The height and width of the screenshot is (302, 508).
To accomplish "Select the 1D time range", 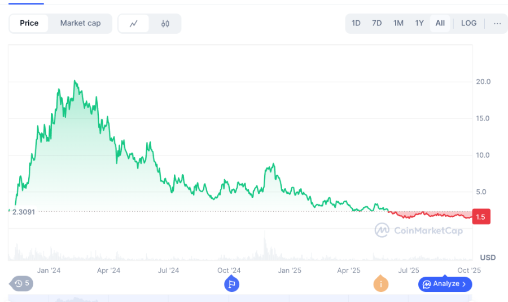I will pos(356,24).
